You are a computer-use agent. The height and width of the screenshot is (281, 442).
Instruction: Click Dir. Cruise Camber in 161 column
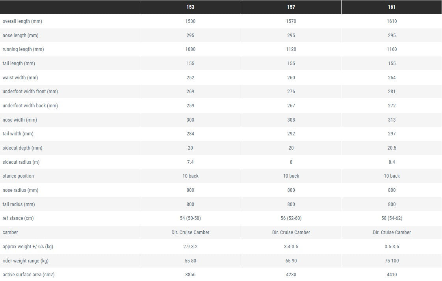(392, 232)
